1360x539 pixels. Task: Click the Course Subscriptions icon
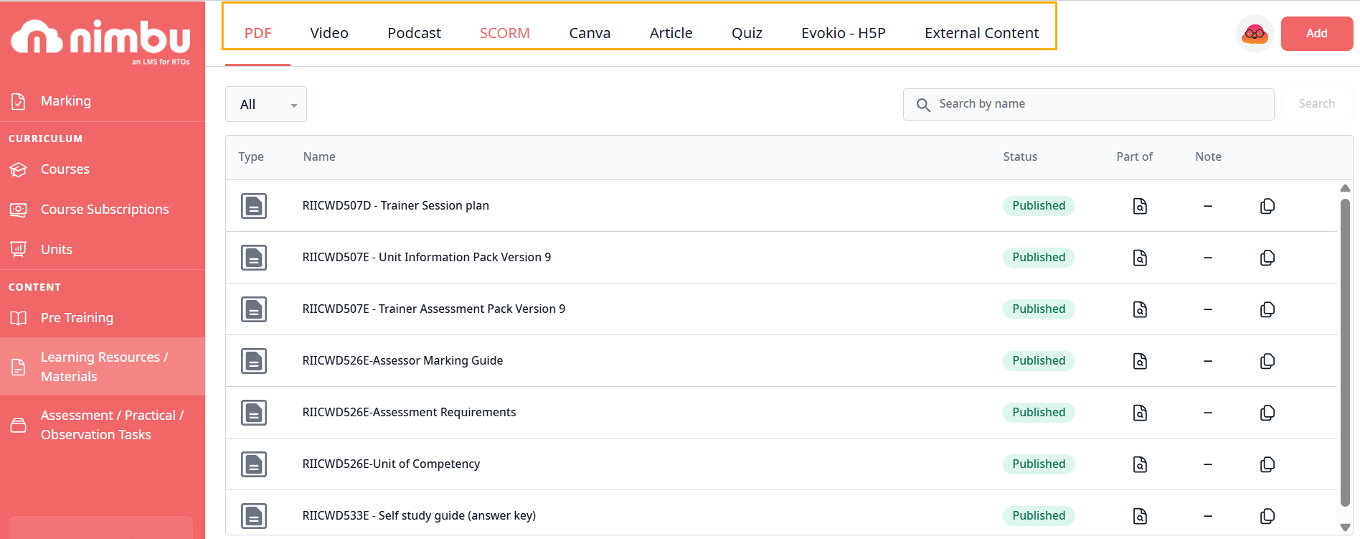tap(19, 210)
